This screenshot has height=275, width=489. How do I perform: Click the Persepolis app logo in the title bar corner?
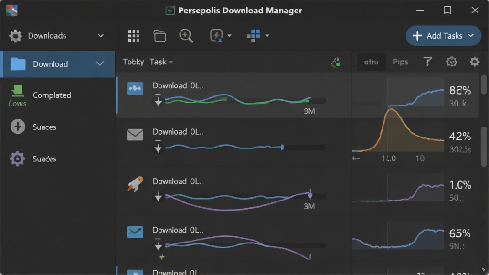click(11, 11)
